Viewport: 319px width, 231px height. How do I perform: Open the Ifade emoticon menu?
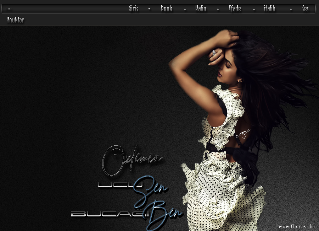(x=235, y=9)
